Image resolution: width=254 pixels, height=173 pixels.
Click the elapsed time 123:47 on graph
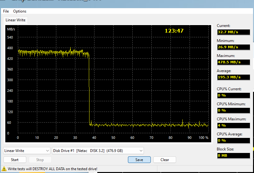pos(174,31)
